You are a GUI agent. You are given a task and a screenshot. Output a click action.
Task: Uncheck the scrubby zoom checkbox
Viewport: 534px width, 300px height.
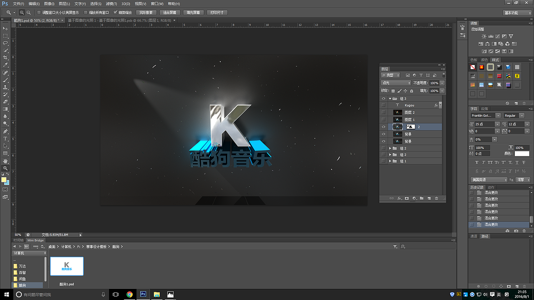116,12
